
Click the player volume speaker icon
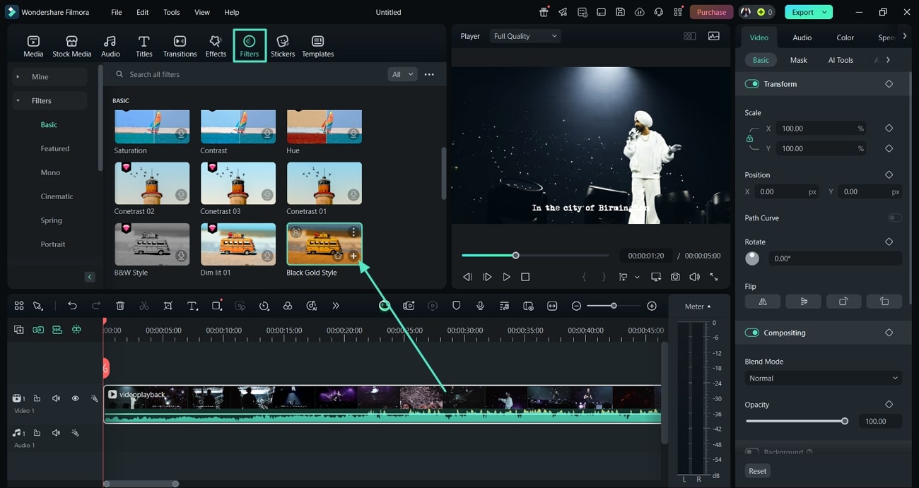pyautogui.click(x=694, y=277)
